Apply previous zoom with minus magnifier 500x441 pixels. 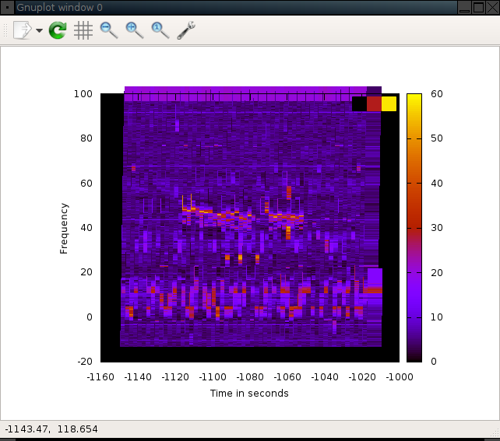pos(109,30)
